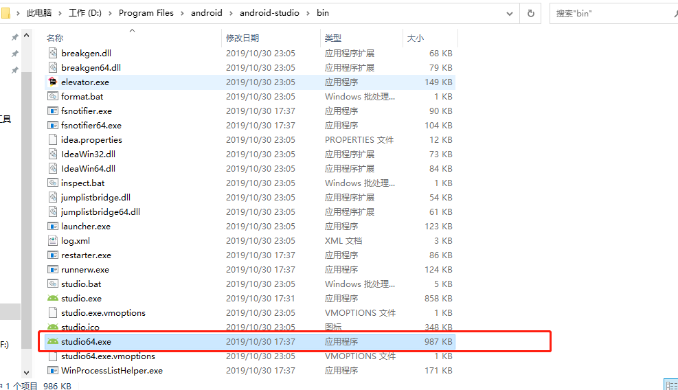
Task: Expand chevron after 此电脑 in breadcrumb
Action: (60, 14)
